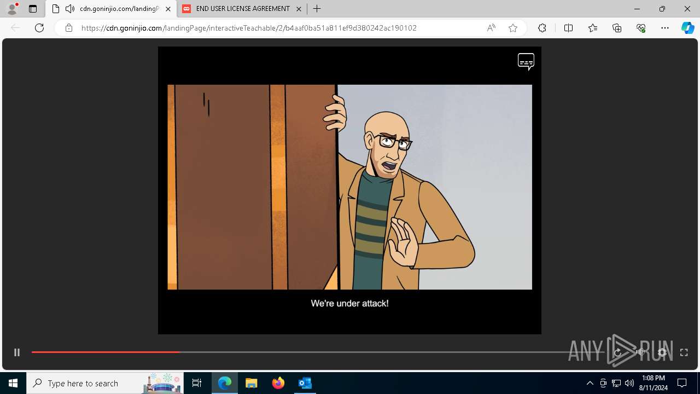Go back to the previous page
Image resolution: width=700 pixels, height=394 pixels.
15,28
